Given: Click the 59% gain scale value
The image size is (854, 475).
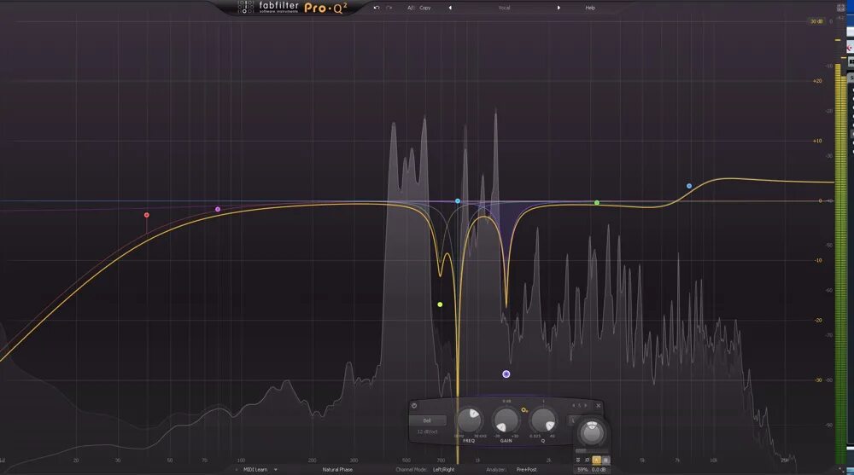Looking at the screenshot, I should click(x=582, y=470).
